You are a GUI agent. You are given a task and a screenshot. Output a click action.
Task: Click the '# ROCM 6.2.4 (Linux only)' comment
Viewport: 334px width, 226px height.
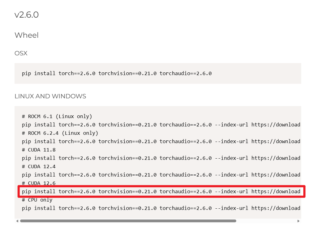click(60, 133)
